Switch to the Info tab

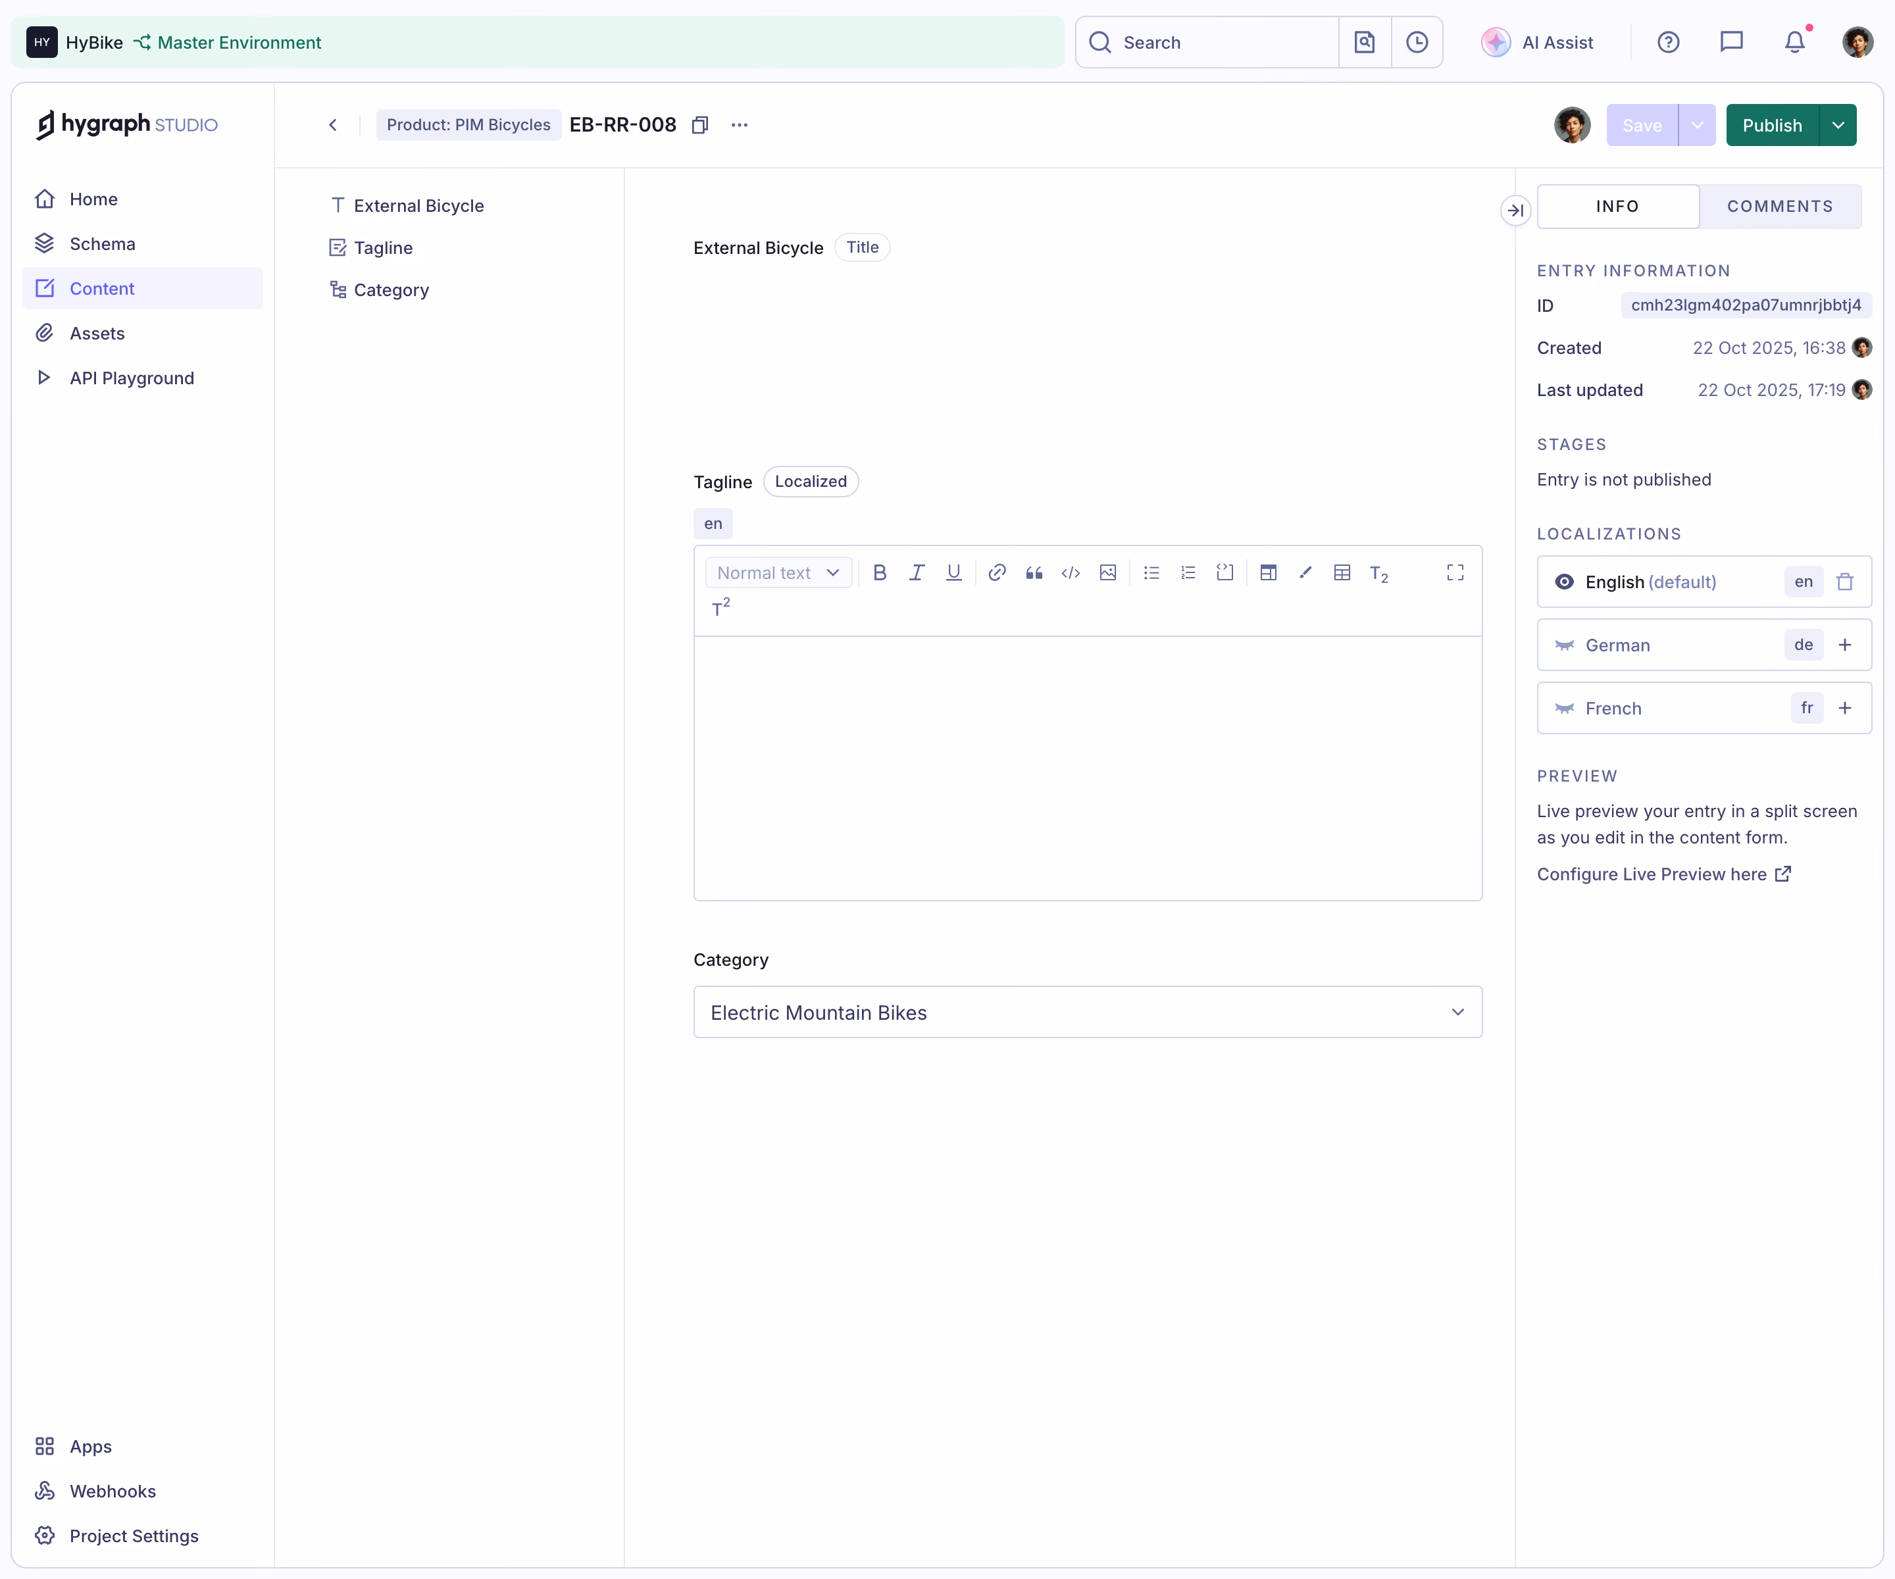click(1617, 206)
